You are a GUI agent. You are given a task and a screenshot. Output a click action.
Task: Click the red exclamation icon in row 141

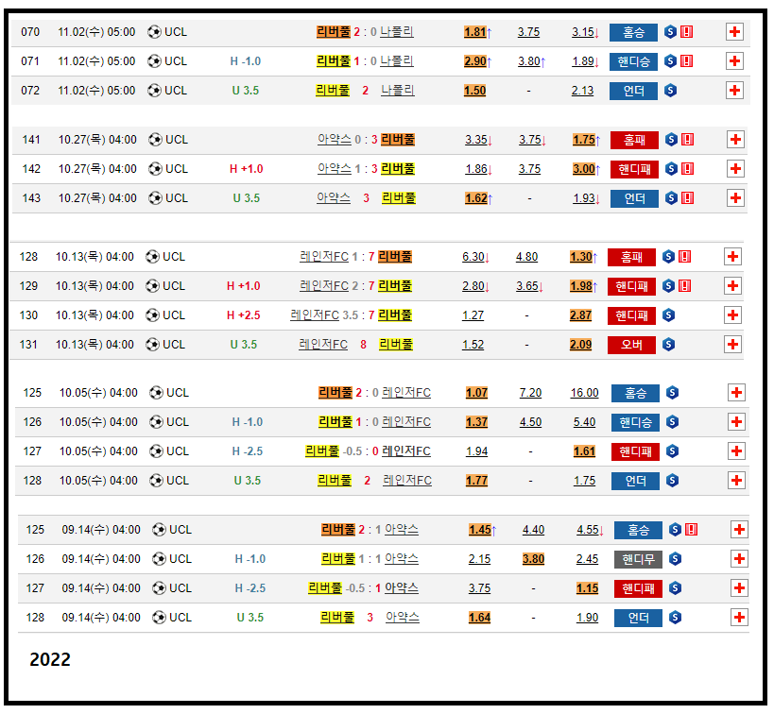tap(687, 140)
